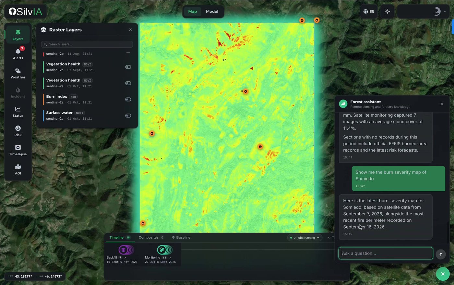Click the fire marker at the map's center

pyautogui.click(x=245, y=91)
